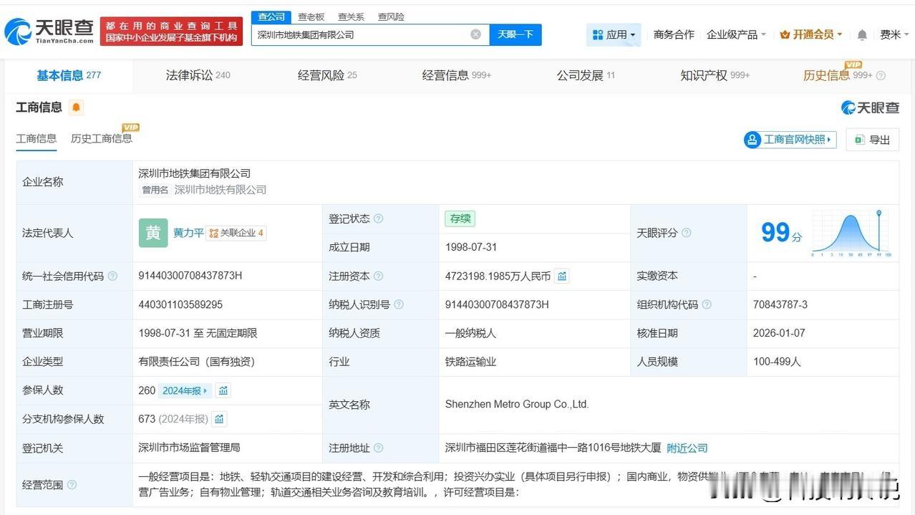Switch to 经营信息 tab

click(457, 75)
